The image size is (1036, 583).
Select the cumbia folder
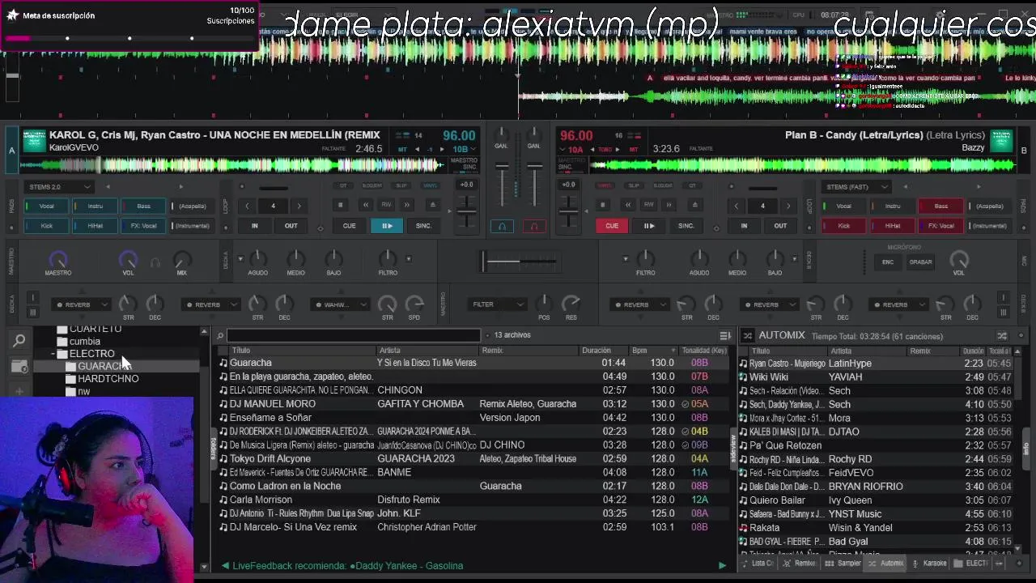click(x=84, y=342)
